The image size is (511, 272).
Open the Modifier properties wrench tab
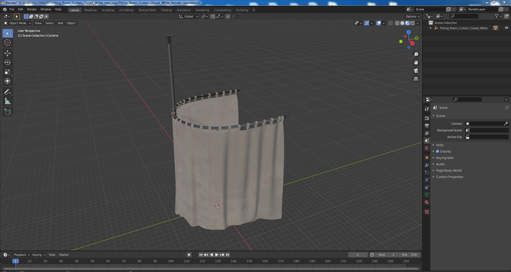click(x=427, y=165)
